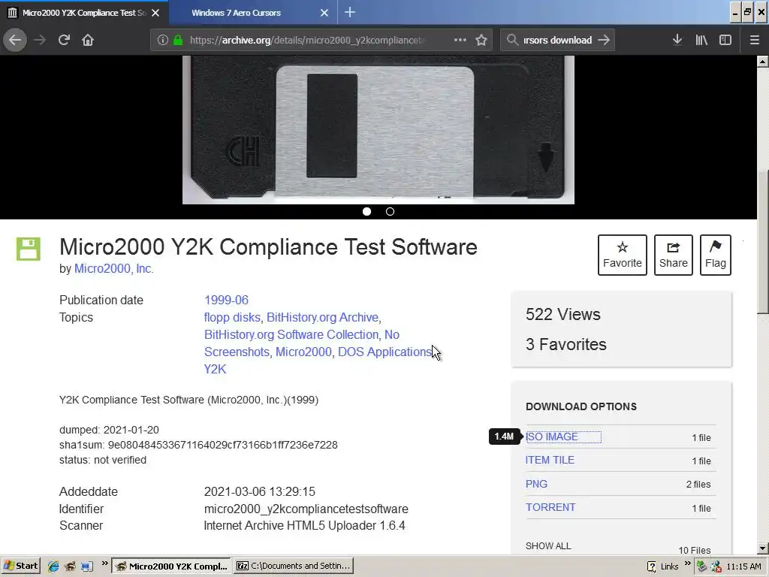Click the green padlock security icon
The height and width of the screenshot is (577, 769).
tap(178, 41)
